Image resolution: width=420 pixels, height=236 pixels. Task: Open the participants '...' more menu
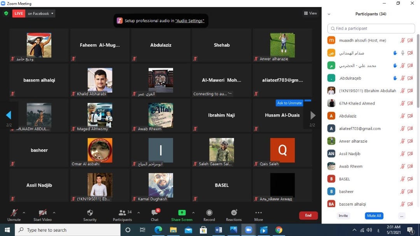pos(402,216)
